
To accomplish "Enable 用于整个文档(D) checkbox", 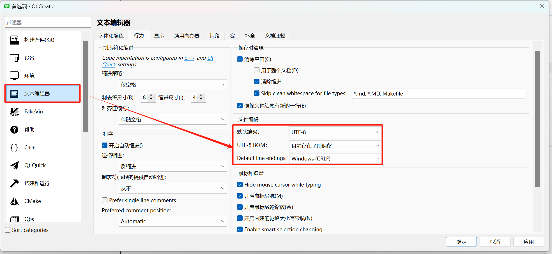I will click(257, 71).
